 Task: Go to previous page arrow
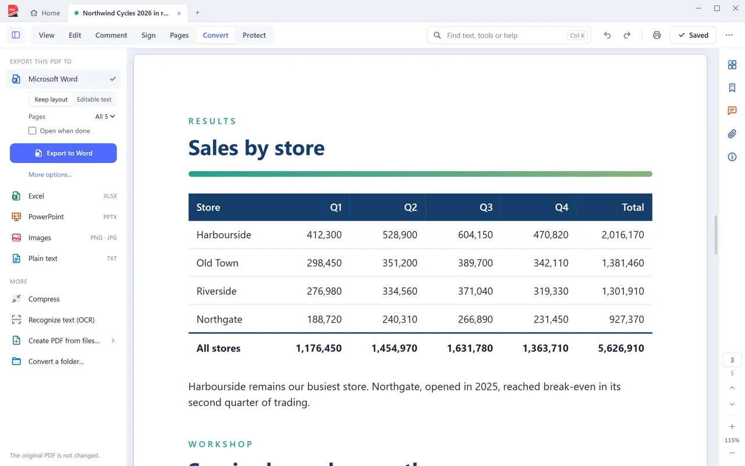pos(732,388)
